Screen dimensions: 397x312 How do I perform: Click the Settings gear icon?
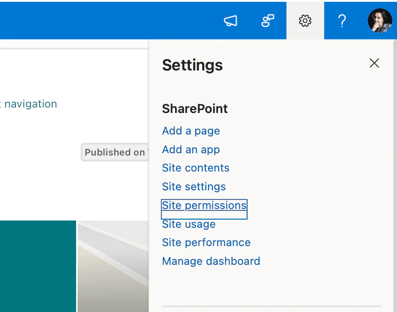click(305, 21)
